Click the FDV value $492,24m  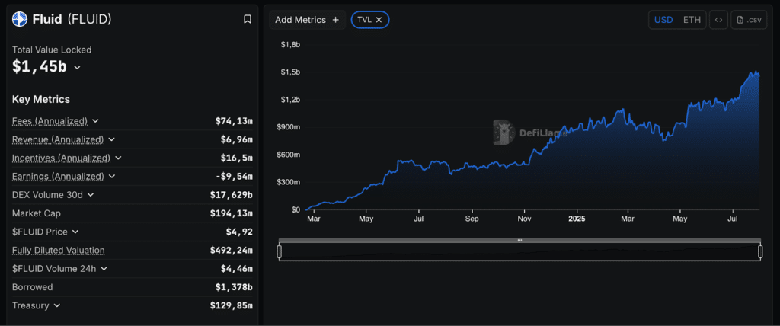coord(232,250)
